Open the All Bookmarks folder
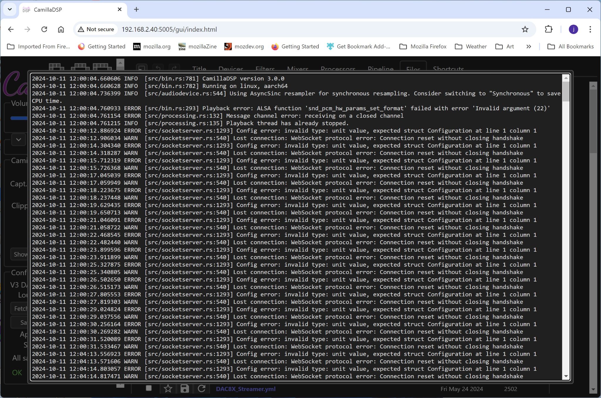The height and width of the screenshot is (398, 601). (571, 46)
